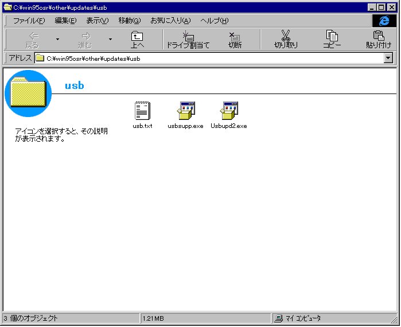
Task: Click the '1.21MB' status bar text
Action: (153, 318)
